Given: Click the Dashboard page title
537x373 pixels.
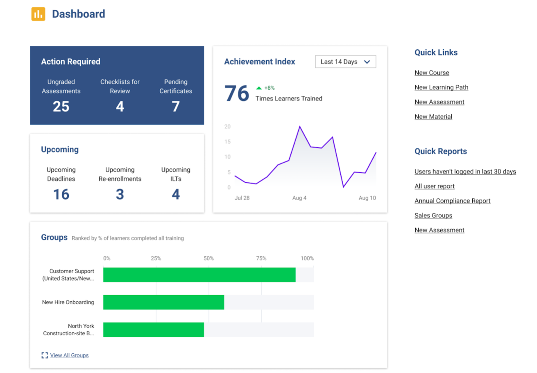Looking at the screenshot, I should point(79,14).
